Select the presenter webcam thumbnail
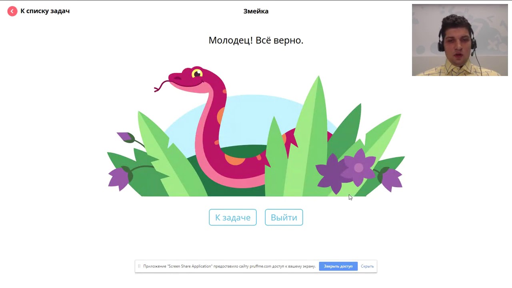512x288 pixels. tap(460, 40)
